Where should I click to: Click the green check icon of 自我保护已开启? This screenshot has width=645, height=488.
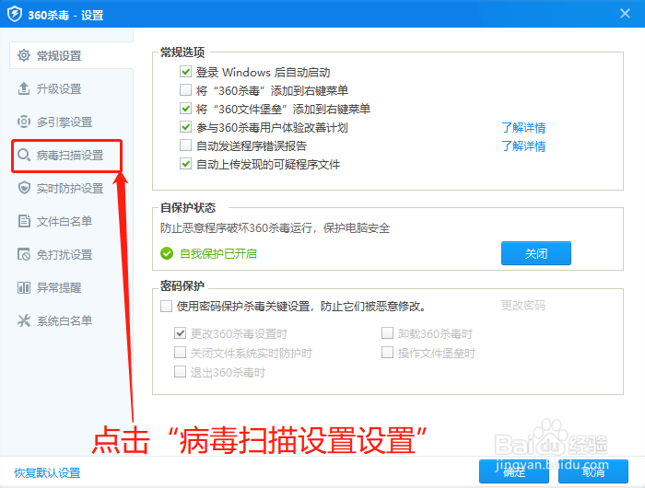[x=167, y=253]
